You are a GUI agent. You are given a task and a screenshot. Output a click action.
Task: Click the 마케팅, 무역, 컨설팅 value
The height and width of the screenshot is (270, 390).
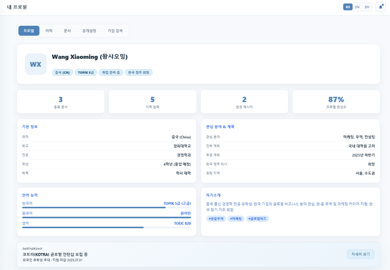[359, 137]
